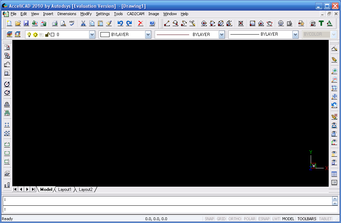The width and height of the screenshot is (341, 223).
Task: Go to first layout tab arrow
Action: pos(15,189)
